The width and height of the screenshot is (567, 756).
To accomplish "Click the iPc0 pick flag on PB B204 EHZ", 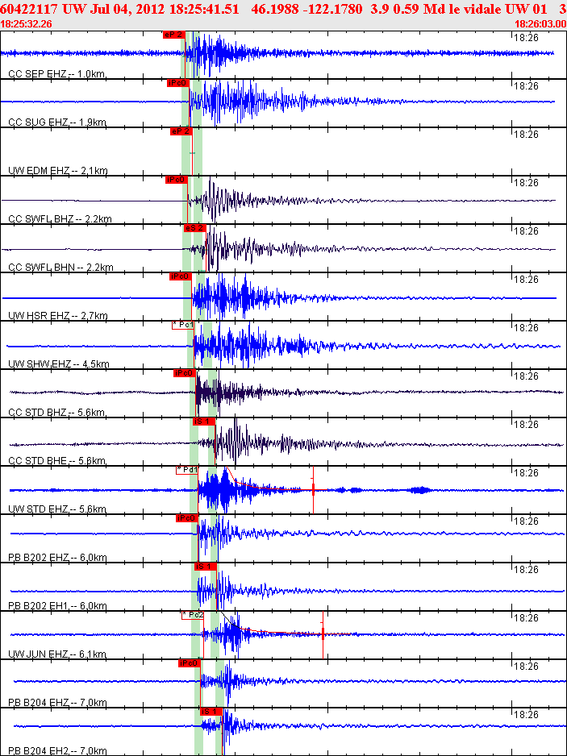I will (x=189, y=663).
